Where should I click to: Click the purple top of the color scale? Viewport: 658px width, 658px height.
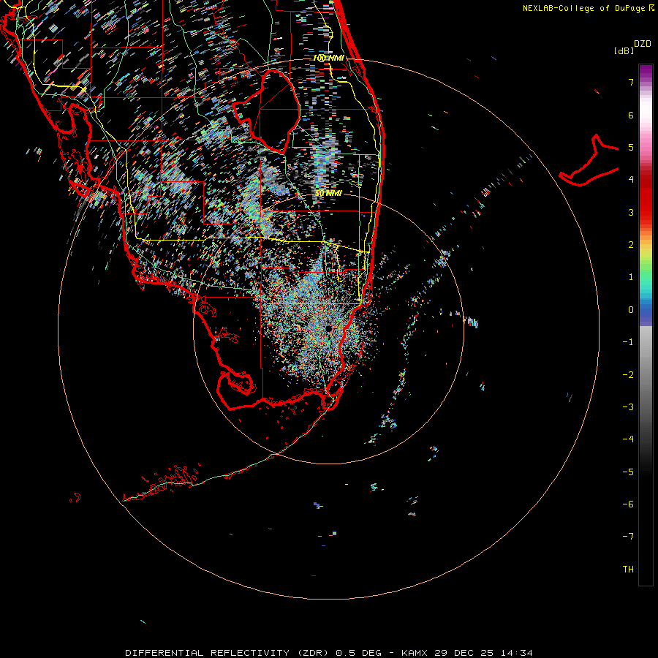646,71
